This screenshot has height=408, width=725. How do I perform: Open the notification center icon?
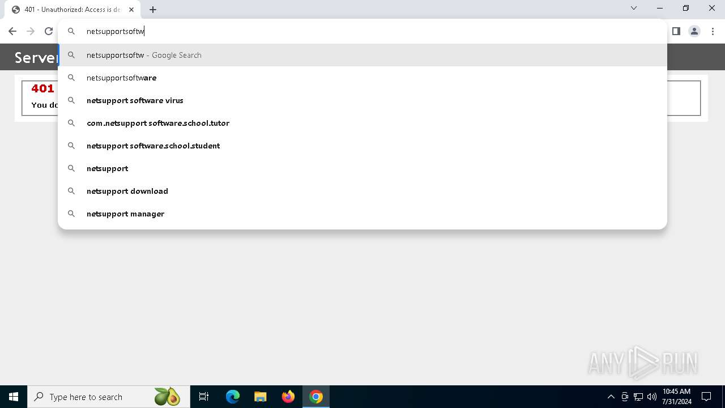coord(706,397)
